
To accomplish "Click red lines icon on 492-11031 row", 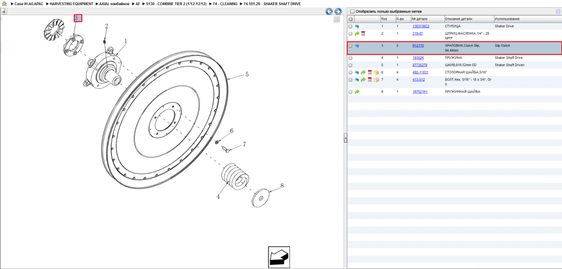I will (370, 72).
